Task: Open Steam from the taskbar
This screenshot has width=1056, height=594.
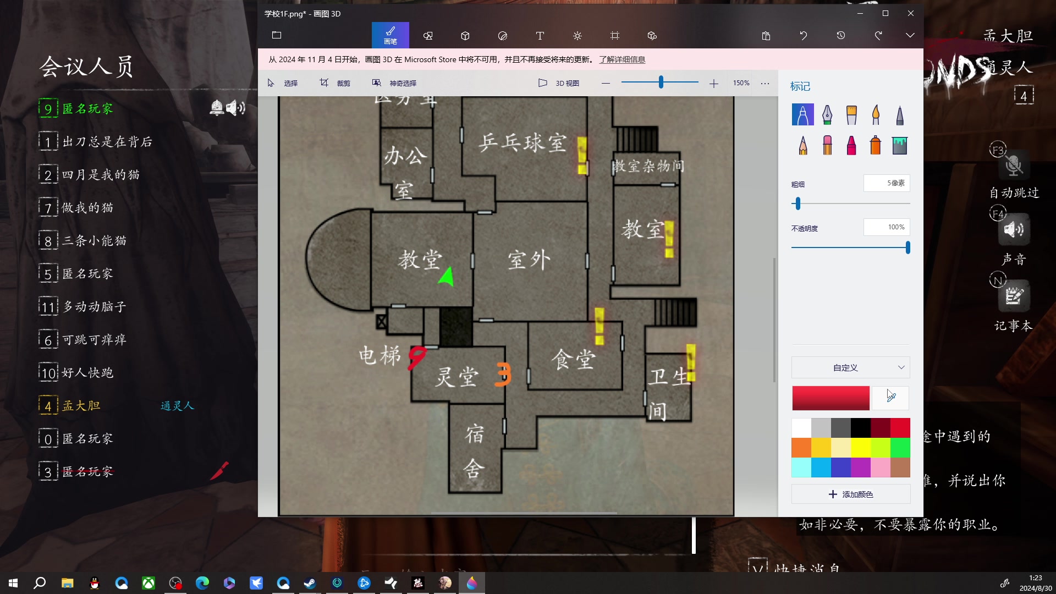Action: click(x=310, y=583)
